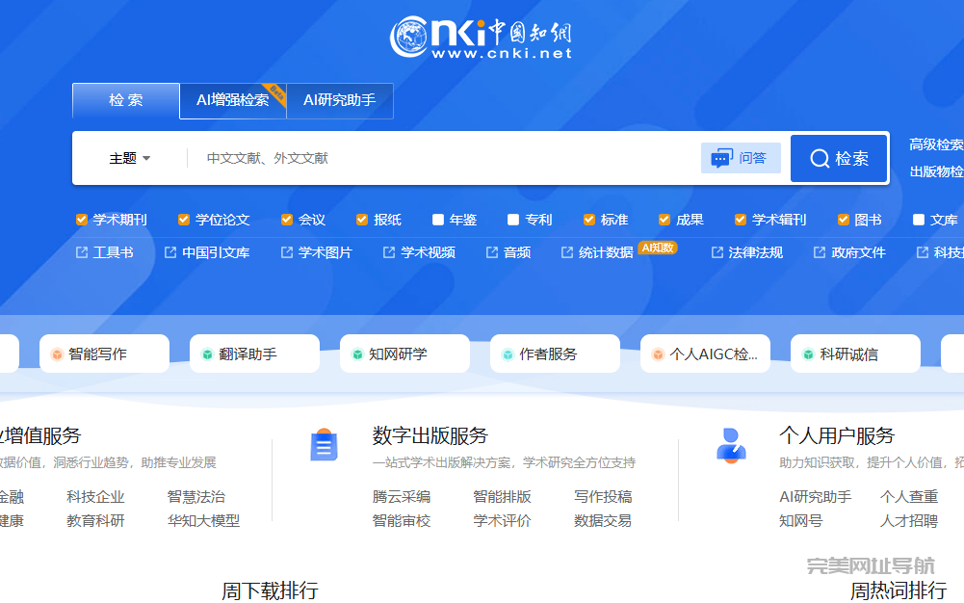Open the 学术评价 link
Screen dimensions: 964x603
pyautogui.click(x=503, y=521)
